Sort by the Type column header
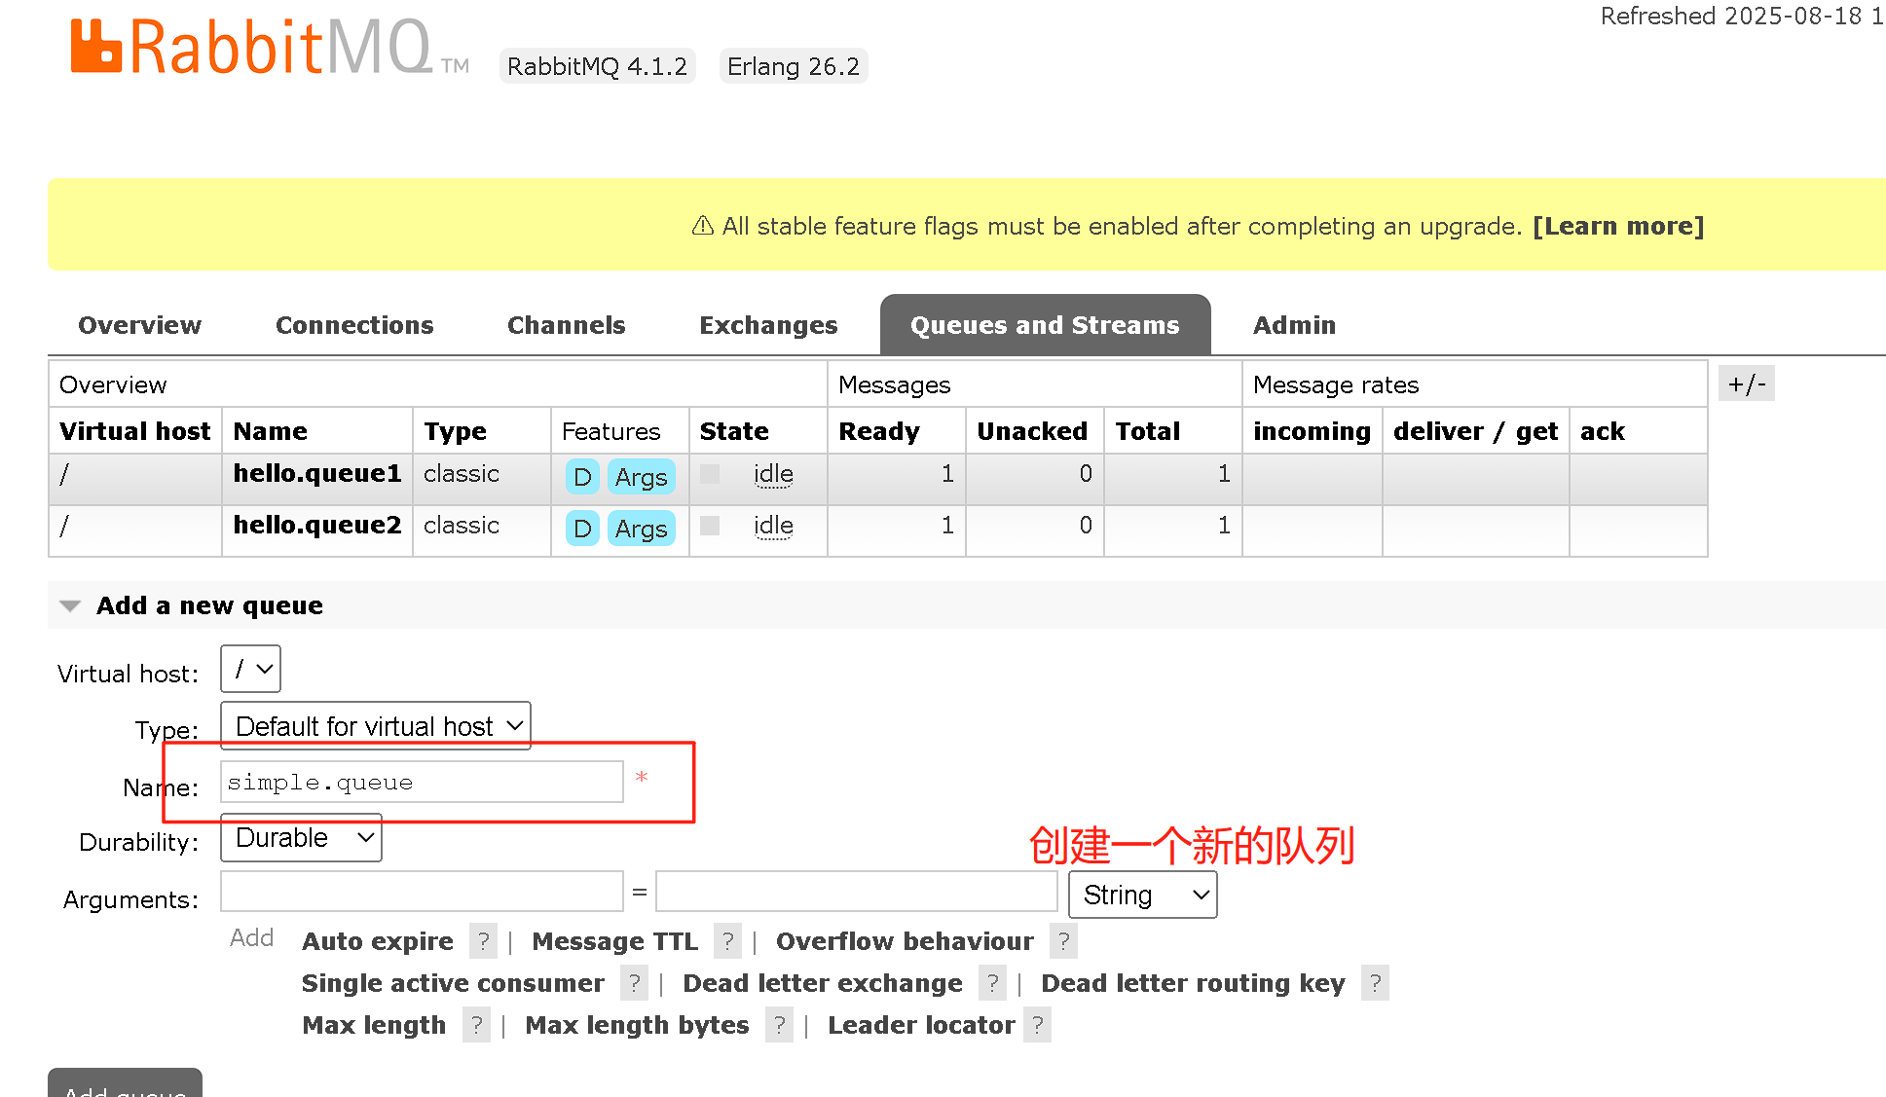The image size is (1886, 1097). tap(455, 431)
